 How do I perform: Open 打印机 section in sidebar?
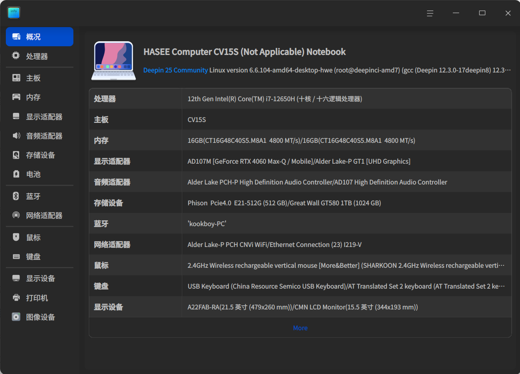40,298
